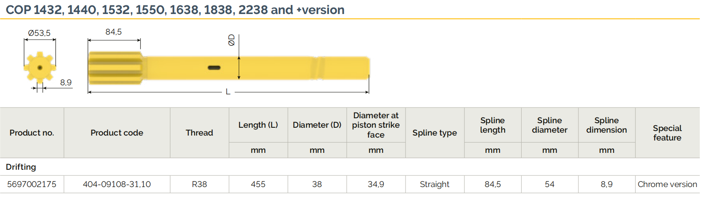Click the Product code column header

117,133
